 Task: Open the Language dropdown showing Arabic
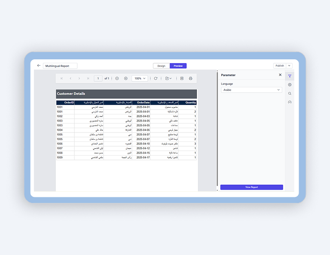coord(251,90)
